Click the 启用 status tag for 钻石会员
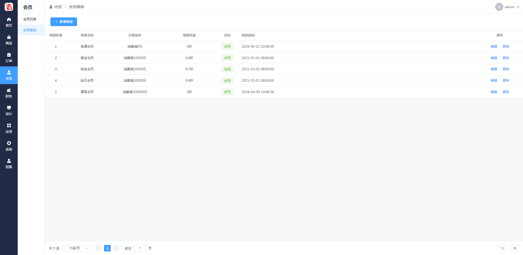The image size is (523, 255). point(227,81)
